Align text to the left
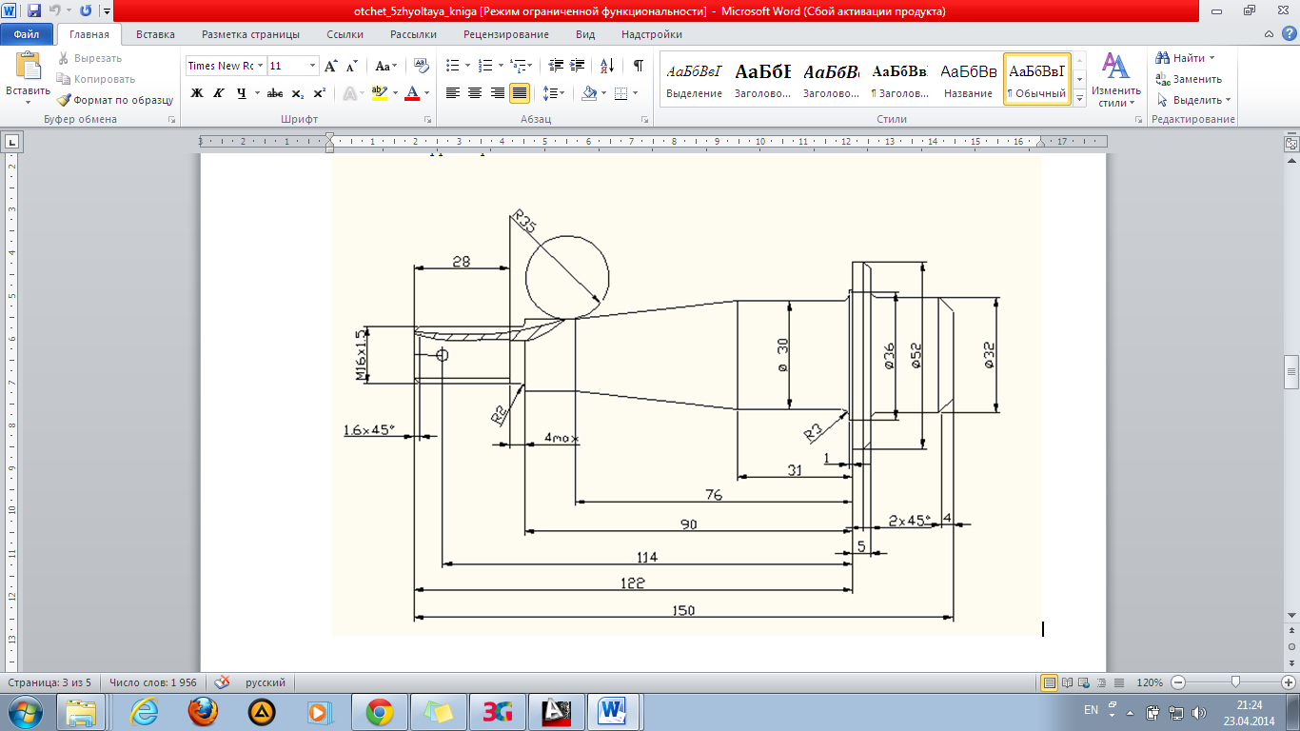This screenshot has width=1300, height=731. point(453,93)
